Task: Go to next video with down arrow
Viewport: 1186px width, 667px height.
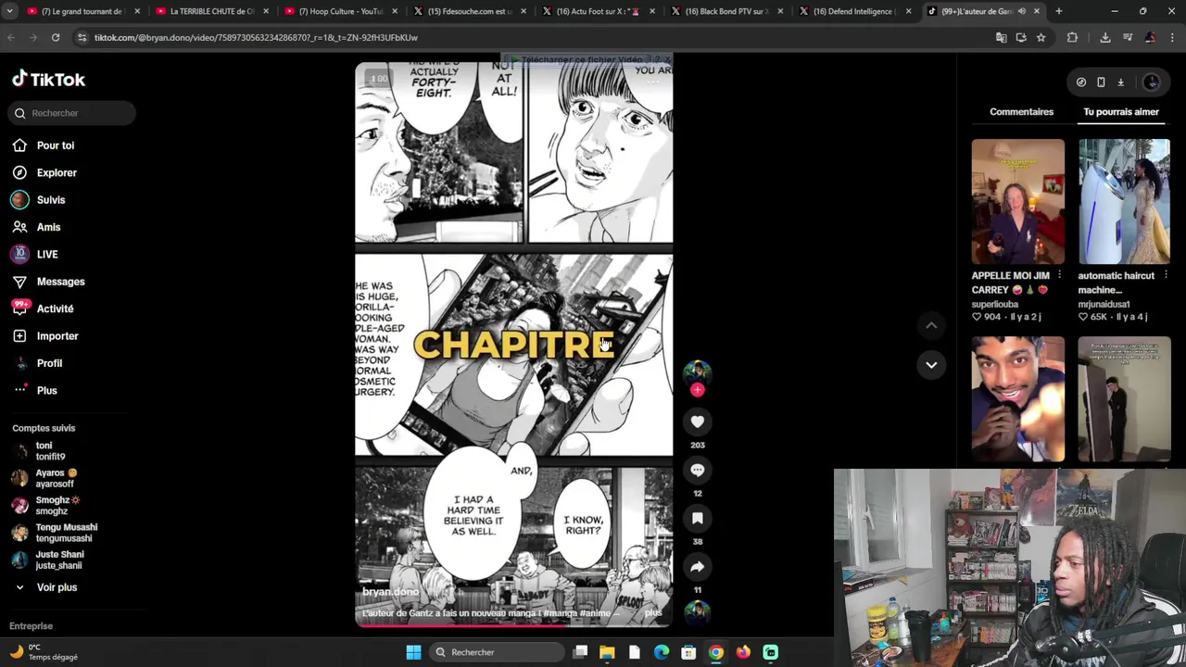Action: click(x=931, y=365)
